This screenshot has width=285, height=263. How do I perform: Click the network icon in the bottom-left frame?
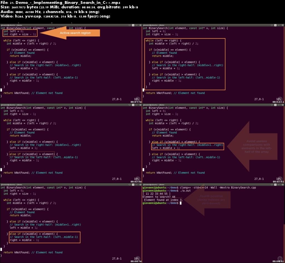130,184
